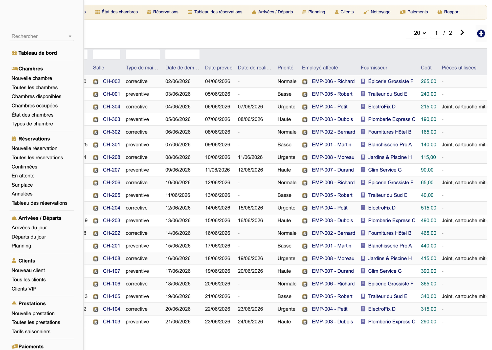Screen dimensions: 492x350
Task: Open supplier link Jardins & Piscine H in CH-208 row
Action: tap(390, 157)
